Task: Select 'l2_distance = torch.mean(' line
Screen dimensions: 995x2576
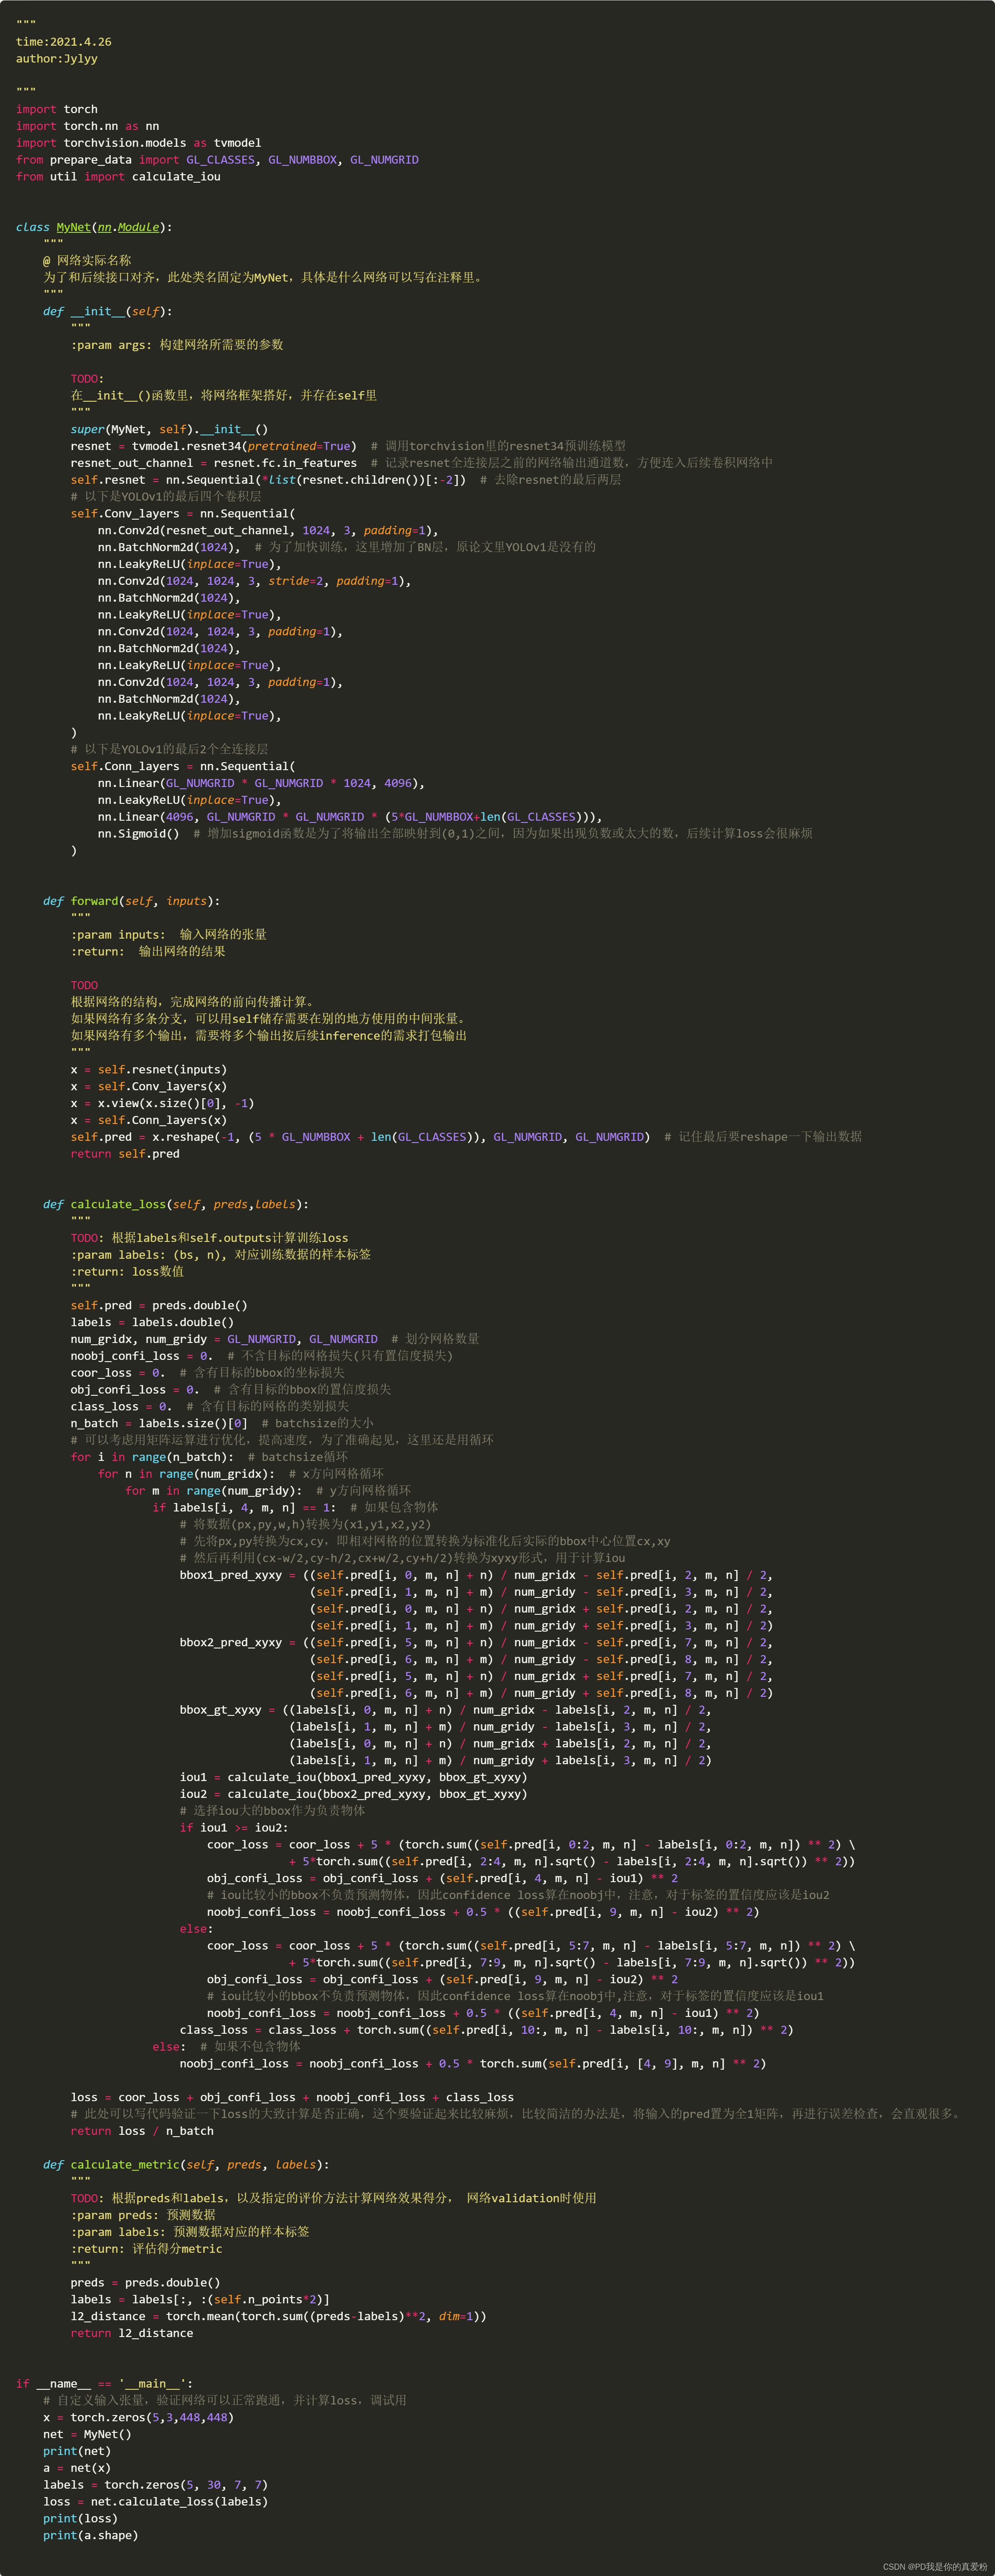Action: (278, 2317)
